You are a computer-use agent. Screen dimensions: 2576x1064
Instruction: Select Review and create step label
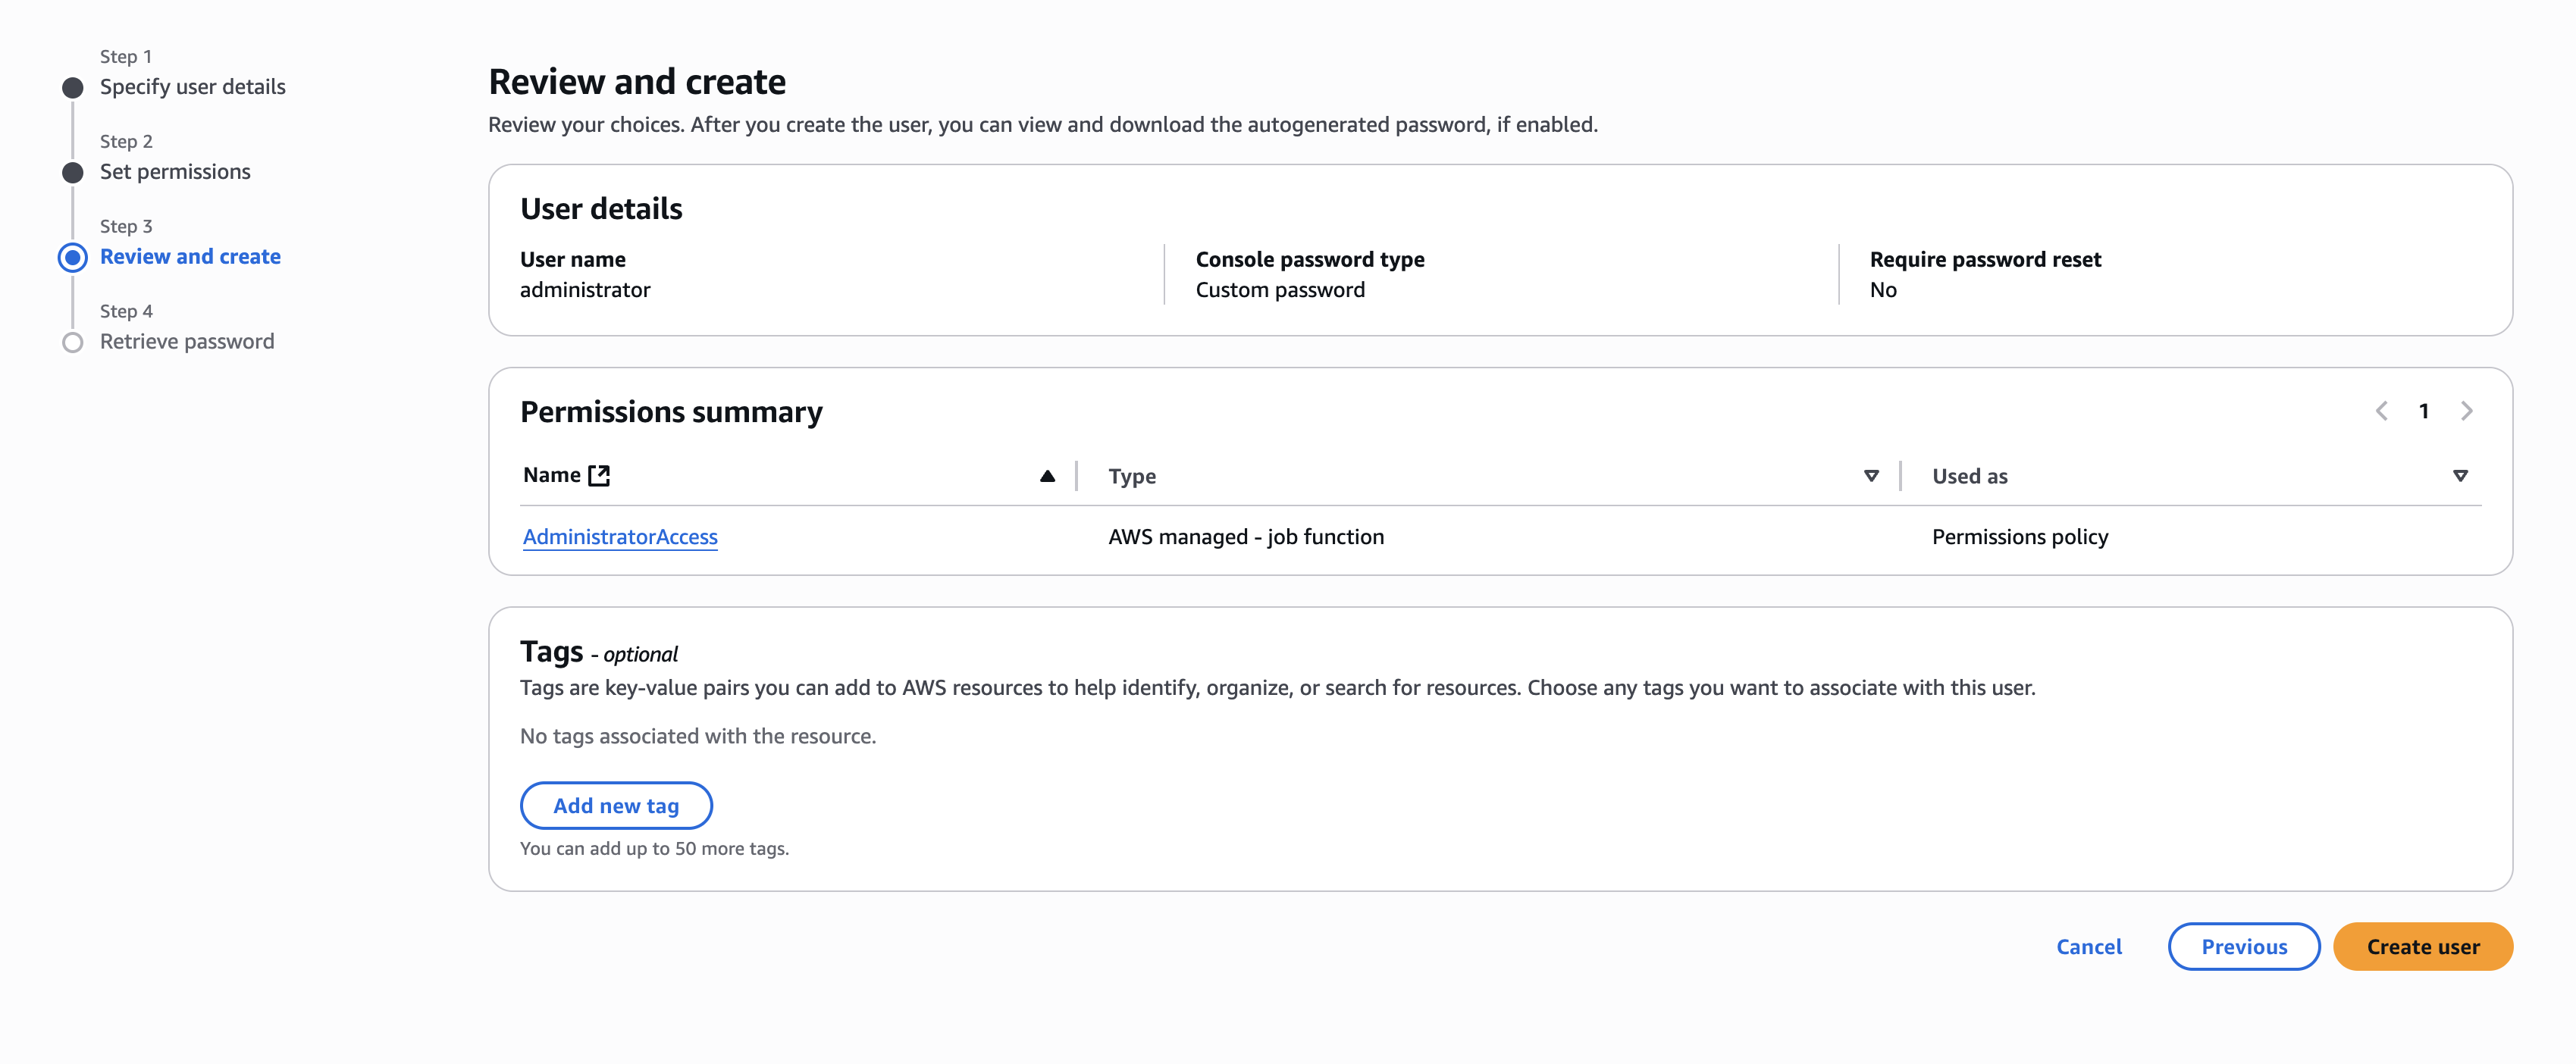pyautogui.click(x=190, y=257)
